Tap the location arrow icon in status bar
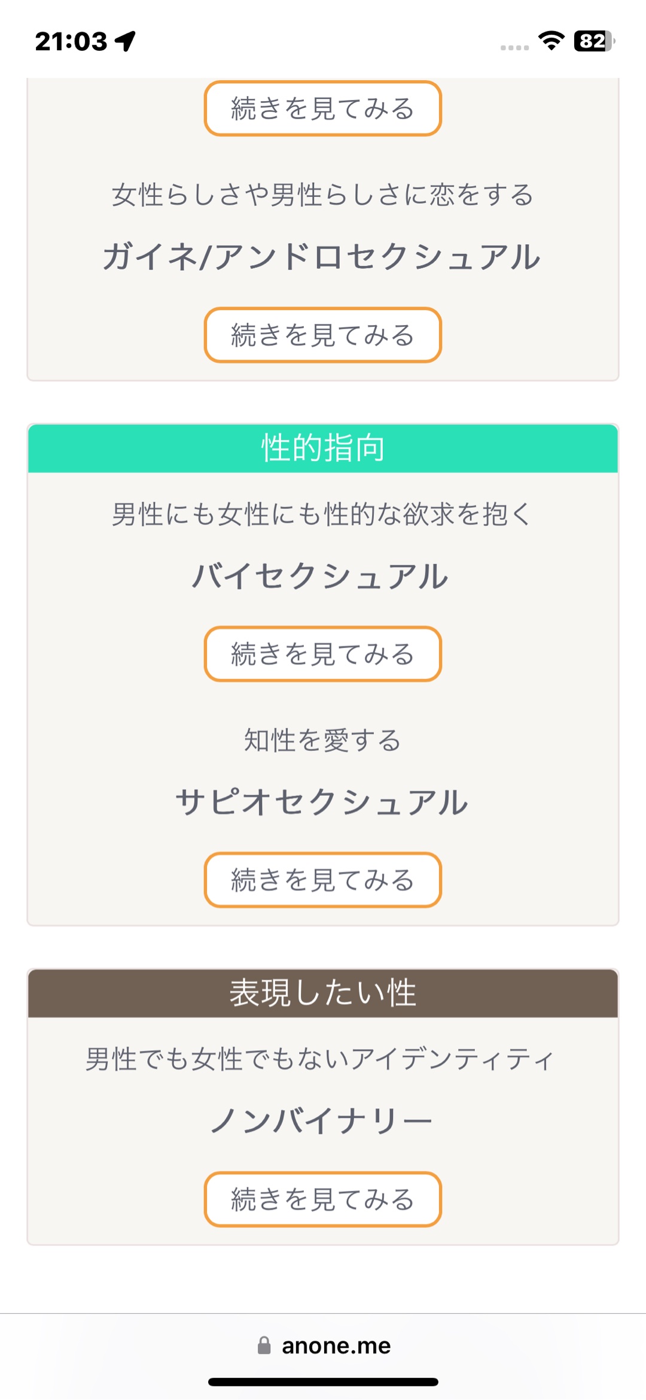Screen dimensions: 646x1400 tap(126, 41)
